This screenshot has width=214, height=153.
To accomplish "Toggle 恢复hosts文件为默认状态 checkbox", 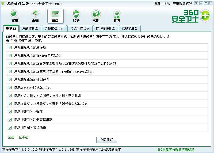I will (10, 88).
